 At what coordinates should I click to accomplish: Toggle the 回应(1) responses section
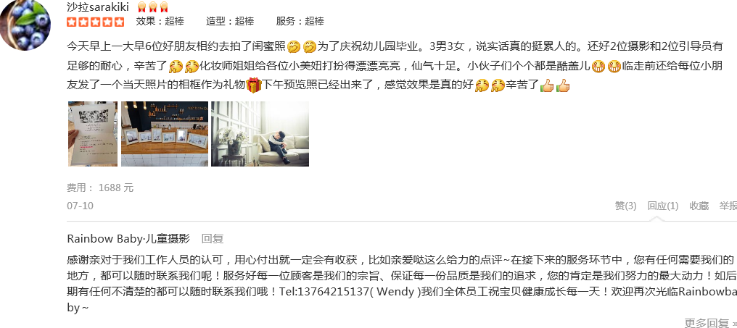[663, 206]
